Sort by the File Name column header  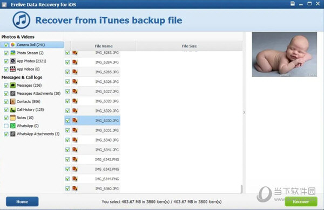click(x=104, y=46)
